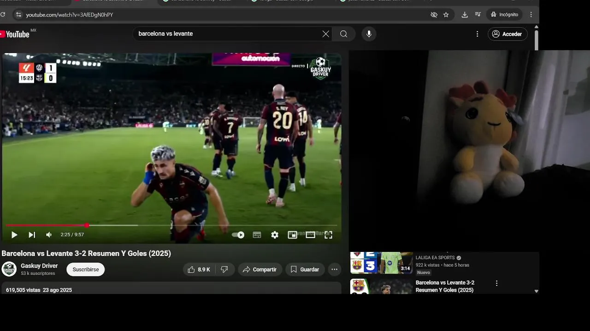590x331 pixels.
Task: Open YouTube settings three-dot menu
Action: [478, 34]
